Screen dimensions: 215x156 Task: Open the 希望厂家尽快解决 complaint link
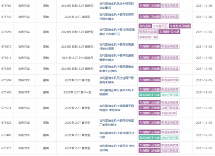tap(117, 123)
